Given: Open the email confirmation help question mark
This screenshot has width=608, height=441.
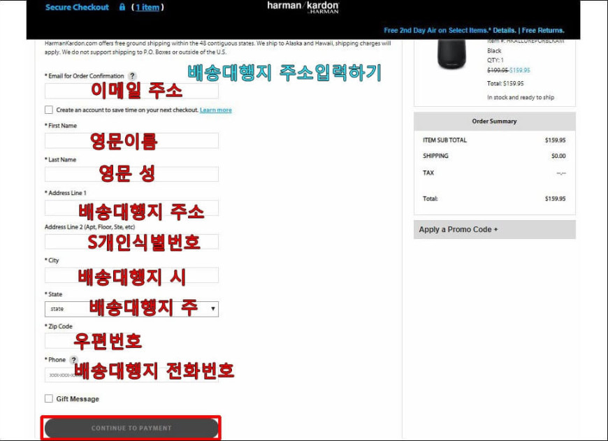Looking at the screenshot, I should [x=132, y=76].
